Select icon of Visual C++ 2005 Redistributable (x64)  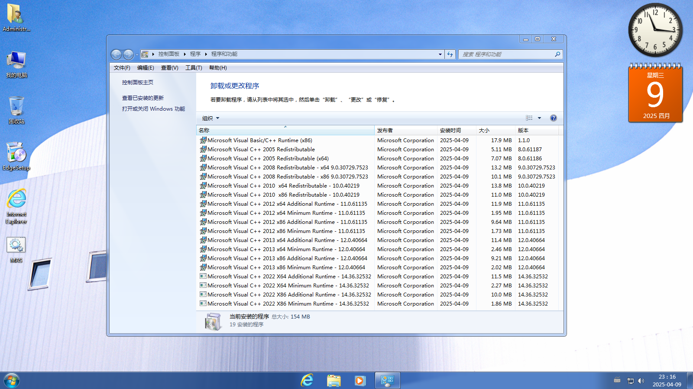click(203, 158)
